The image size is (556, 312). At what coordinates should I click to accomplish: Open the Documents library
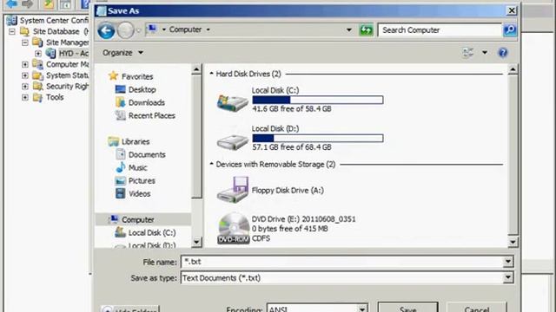click(147, 154)
